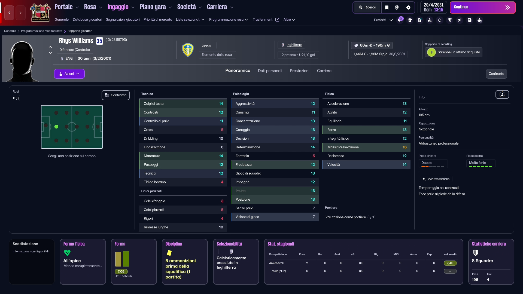Image resolution: width=523 pixels, height=294 pixels.
Task: Open the megaphone news shortcut icon
Action: coord(460,20)
